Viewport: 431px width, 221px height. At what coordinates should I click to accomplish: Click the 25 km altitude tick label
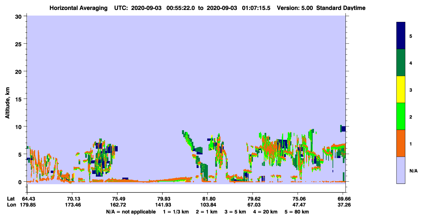pos(19,44)
